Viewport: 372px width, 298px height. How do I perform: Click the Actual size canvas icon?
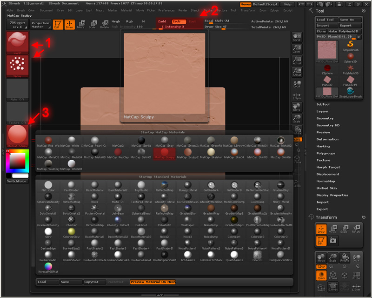[297, 61]
